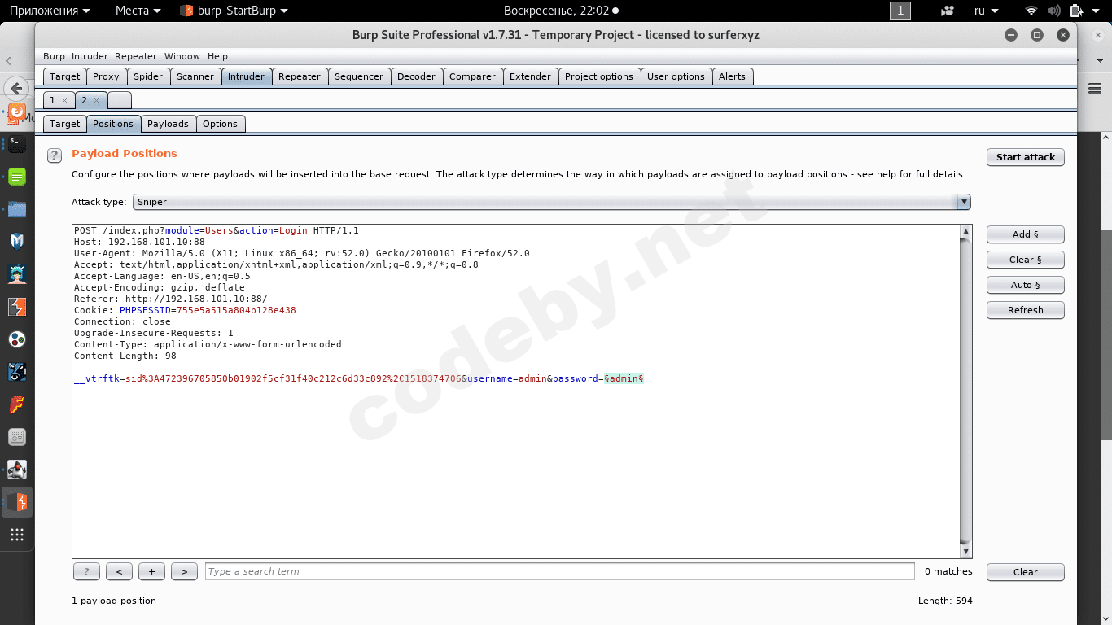Open the Repeater main tab
Image resolution: width=1112 pixels, height=625 pixels.
pos(299,76)
